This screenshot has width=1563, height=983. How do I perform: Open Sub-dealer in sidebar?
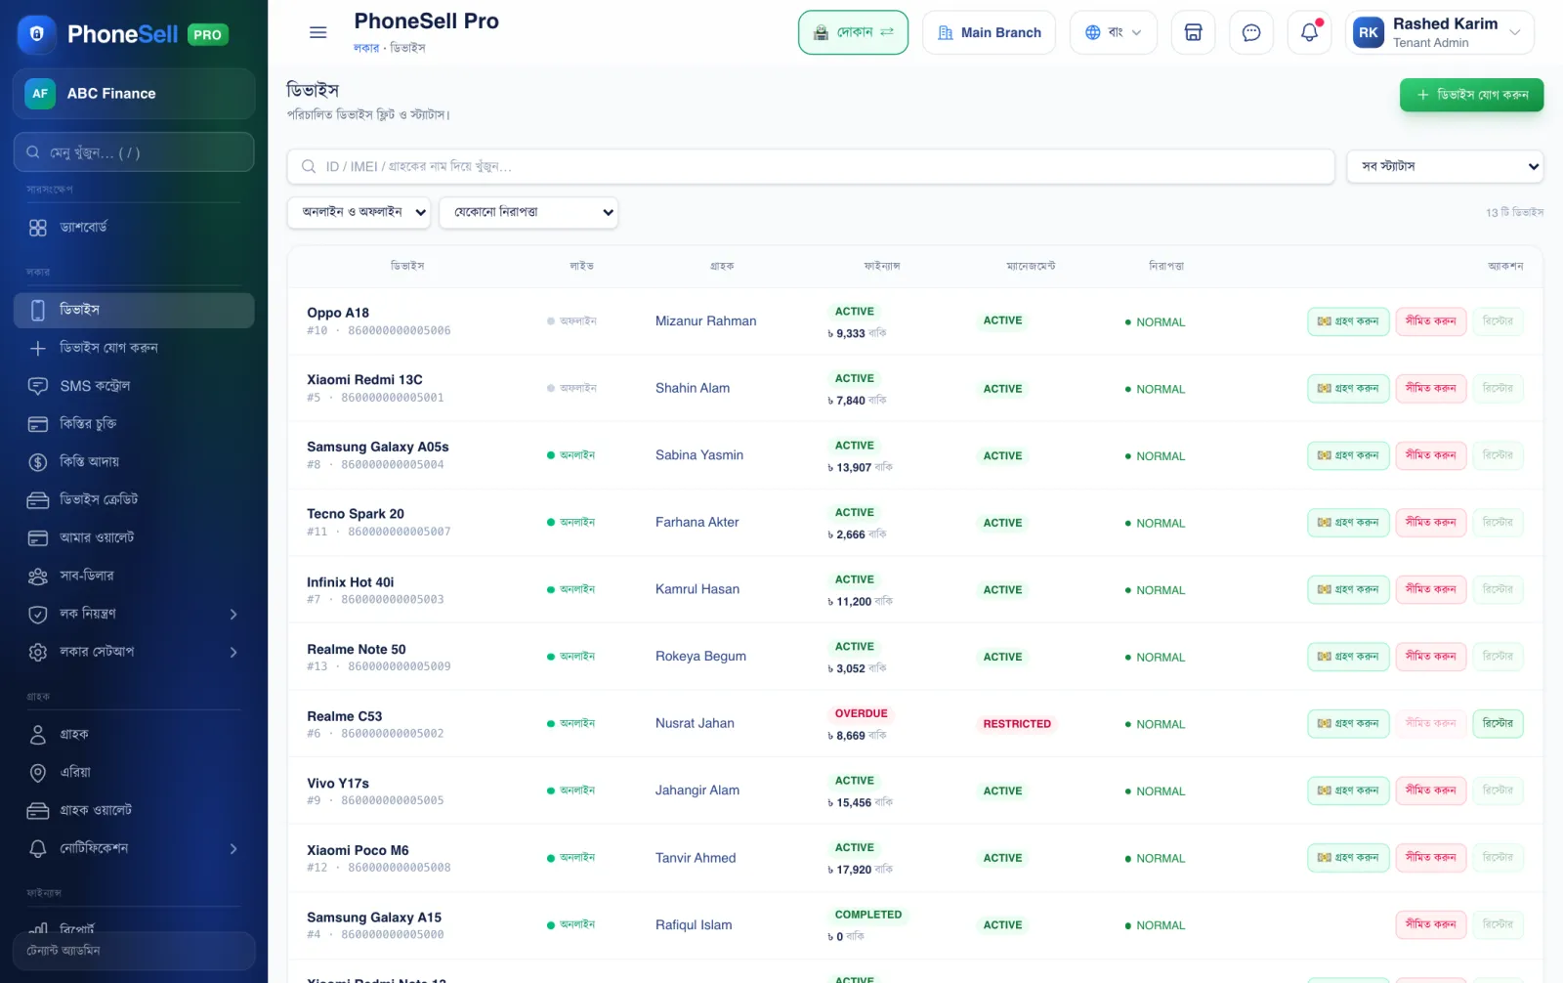(134, 576)
